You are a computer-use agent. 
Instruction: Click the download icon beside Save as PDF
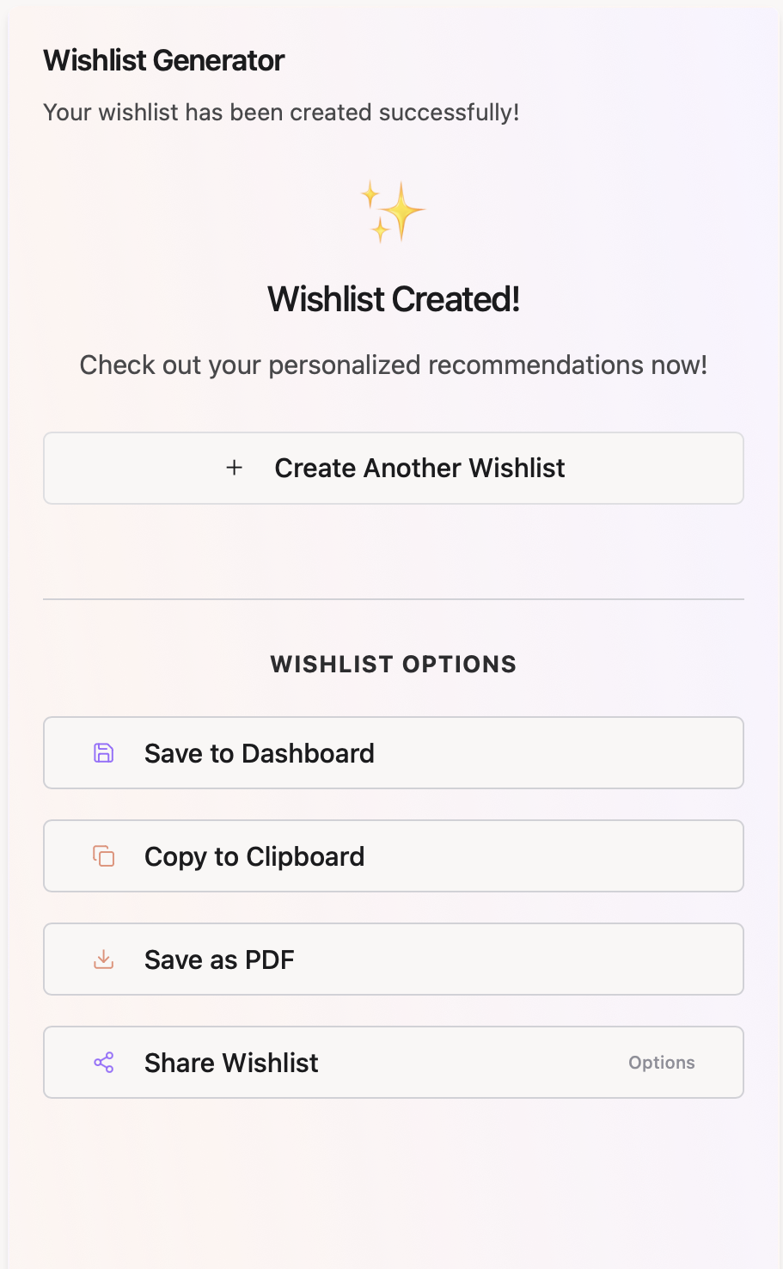coord(103,959)
